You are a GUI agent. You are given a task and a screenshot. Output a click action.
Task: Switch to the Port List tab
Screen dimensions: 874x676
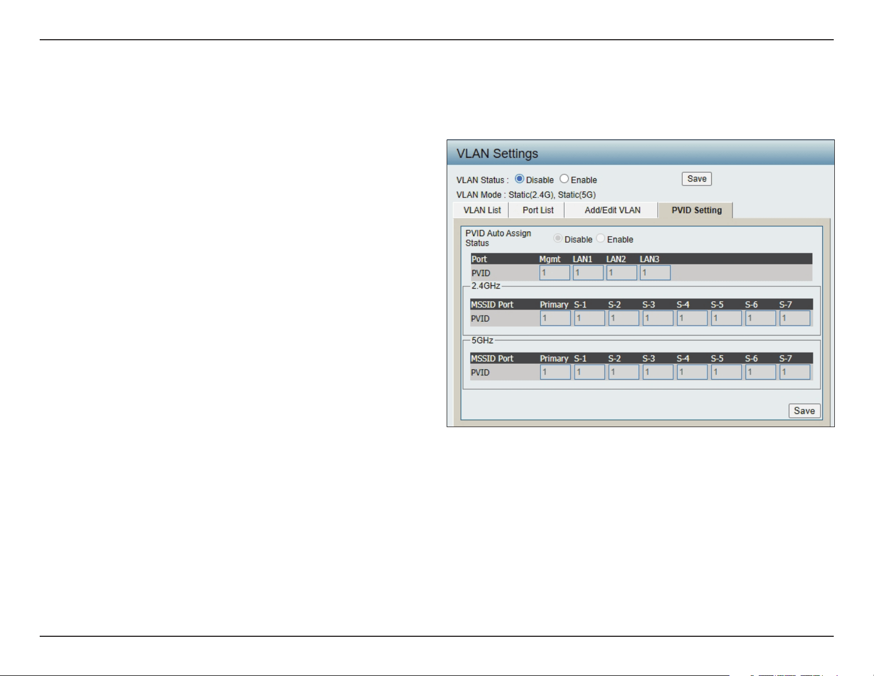pos(538,210)
